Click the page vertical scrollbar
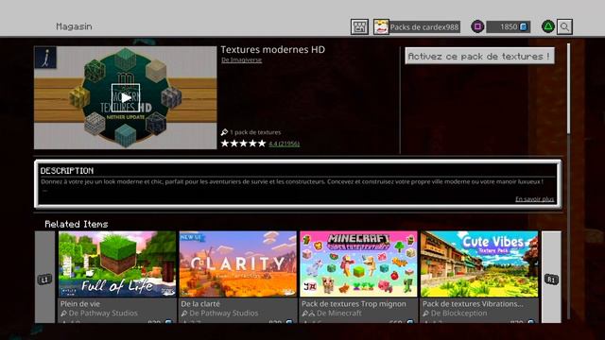This screenshot has width=605, height=340. pos(568,90)
